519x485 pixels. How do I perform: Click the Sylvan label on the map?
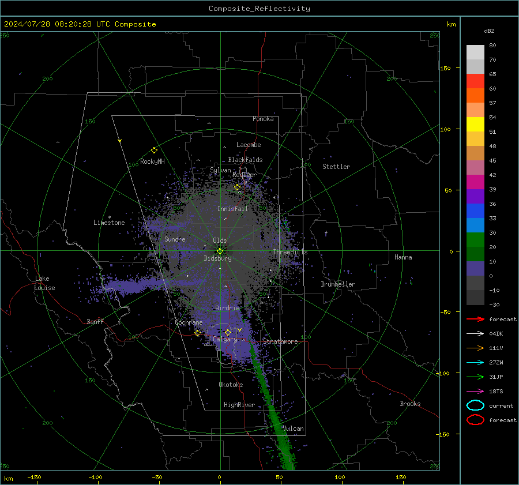[220, 170]
